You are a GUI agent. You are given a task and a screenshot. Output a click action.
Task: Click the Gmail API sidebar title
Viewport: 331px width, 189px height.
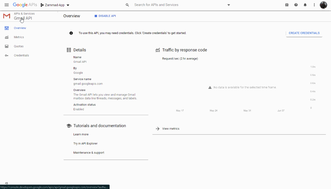click(23, 18)
